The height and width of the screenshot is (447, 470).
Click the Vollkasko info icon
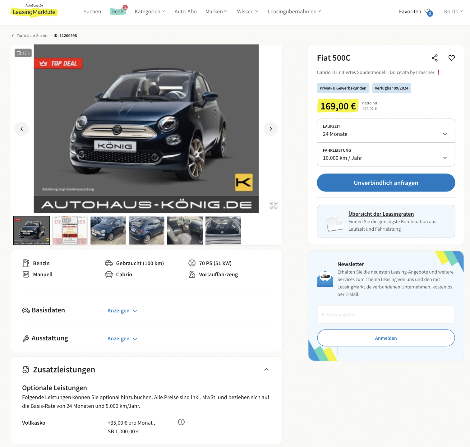(x=181, y=422)
